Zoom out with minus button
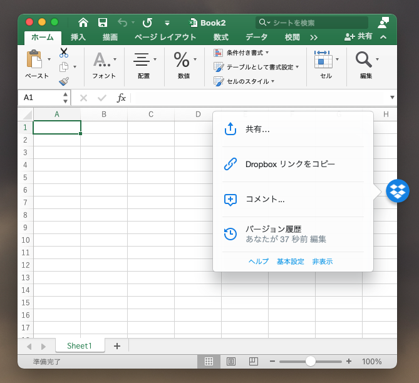Screen dimensions: 419x383 pos(272,361)
